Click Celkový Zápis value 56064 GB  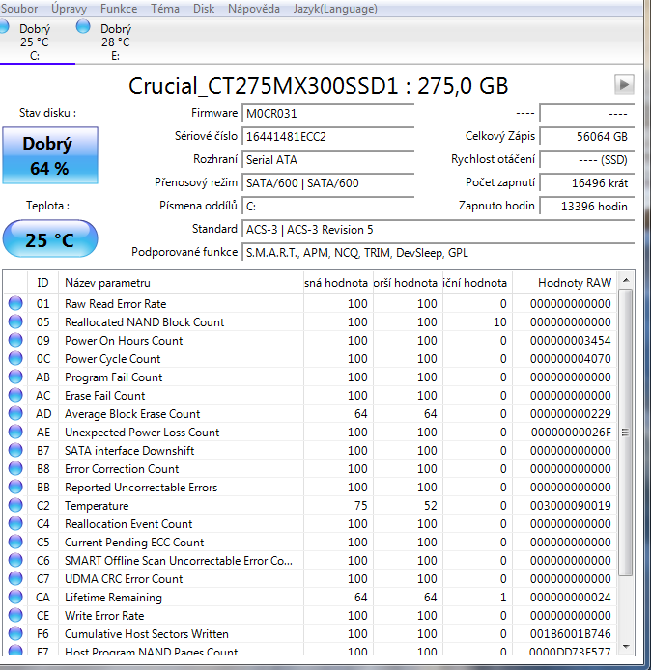click(x=587, y=137)
